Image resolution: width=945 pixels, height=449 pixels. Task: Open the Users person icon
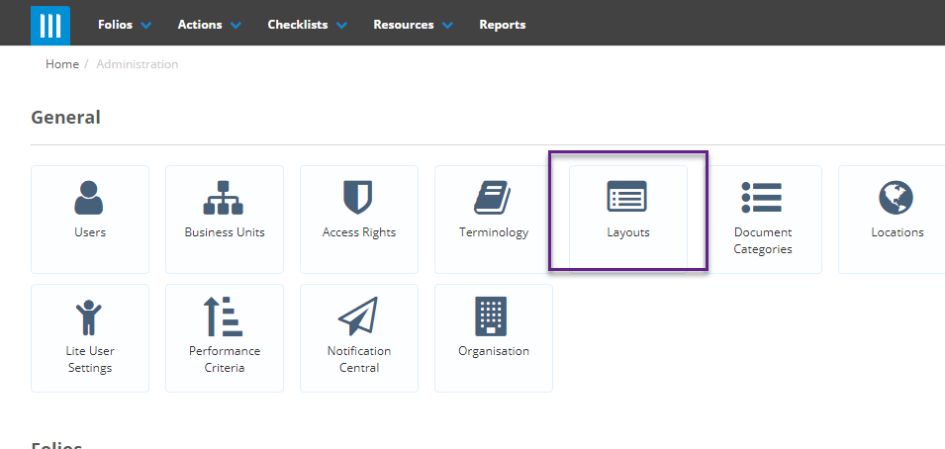coord(89,197)
